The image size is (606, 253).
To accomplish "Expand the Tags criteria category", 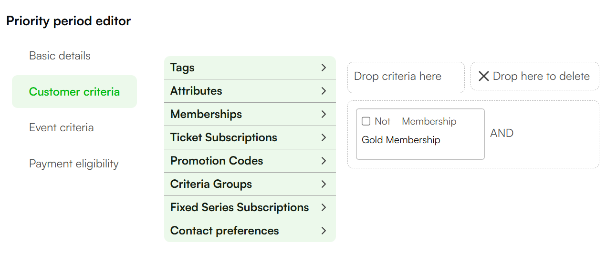I will tap(250, 68).
